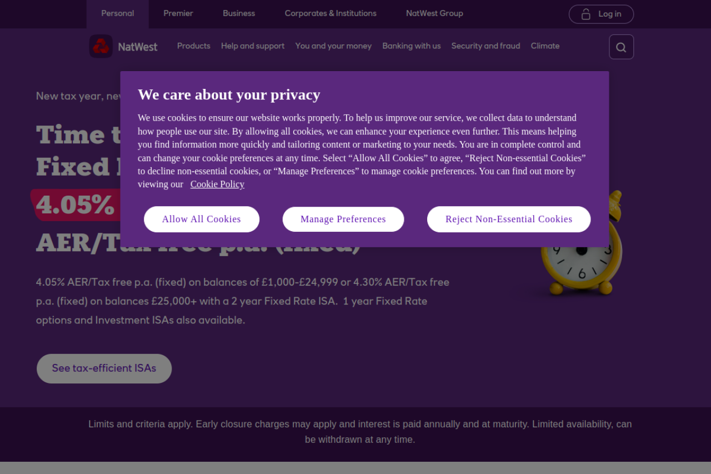This screenshot has height=474, width=711.
Task: Open the Security and fraud menu
Action: click(485, 46)
